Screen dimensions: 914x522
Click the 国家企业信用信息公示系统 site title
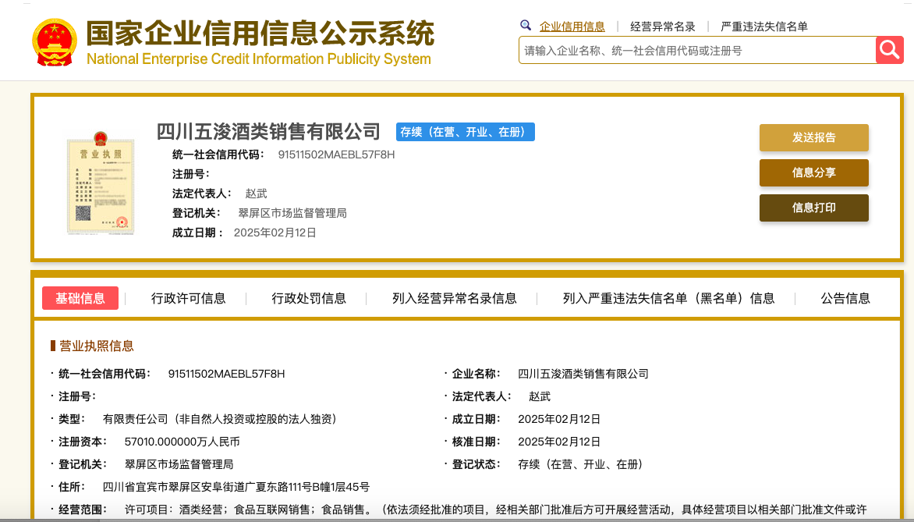point(259,34)
